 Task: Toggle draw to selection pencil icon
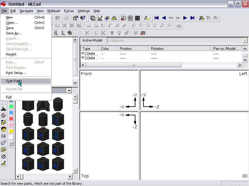click(x=147, y=18)
